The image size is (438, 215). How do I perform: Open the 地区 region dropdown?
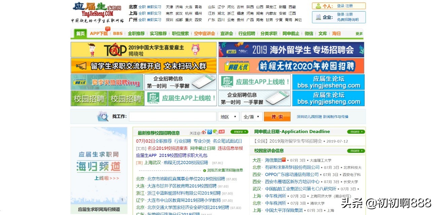228,116
